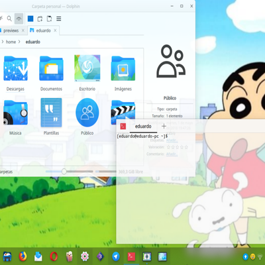Click the Plantillas label

pos(51,133)
